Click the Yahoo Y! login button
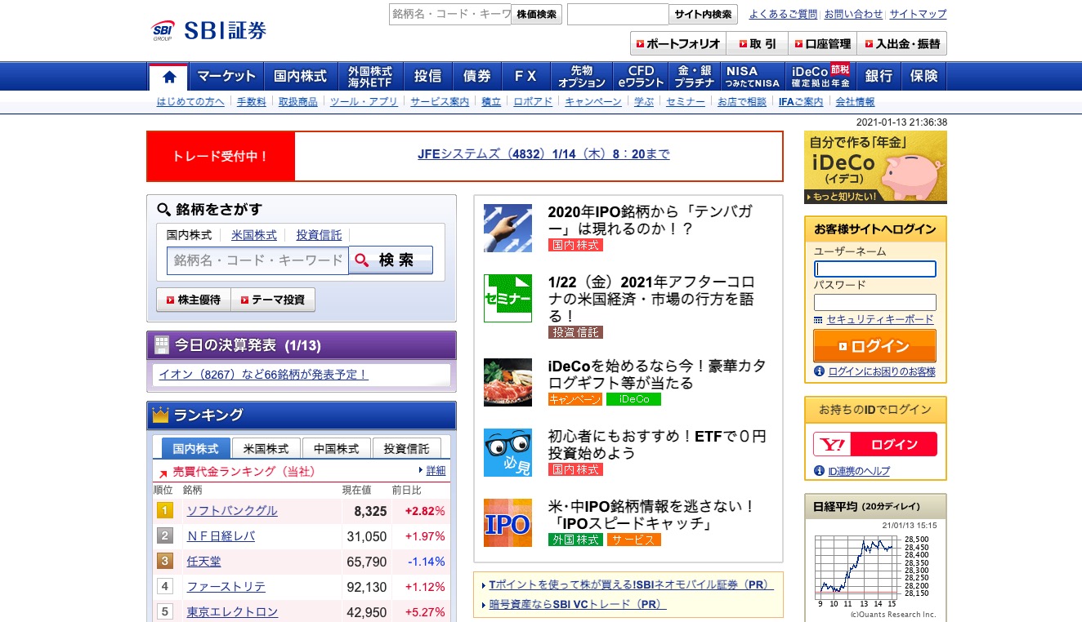Image resolution: width=1082 pixels, height=622 pixels. click(875, 444)
